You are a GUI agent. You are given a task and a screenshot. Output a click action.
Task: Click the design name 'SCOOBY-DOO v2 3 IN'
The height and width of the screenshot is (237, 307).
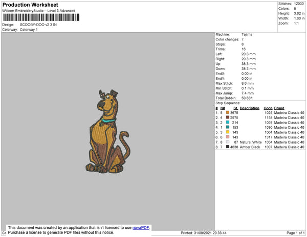38,25
